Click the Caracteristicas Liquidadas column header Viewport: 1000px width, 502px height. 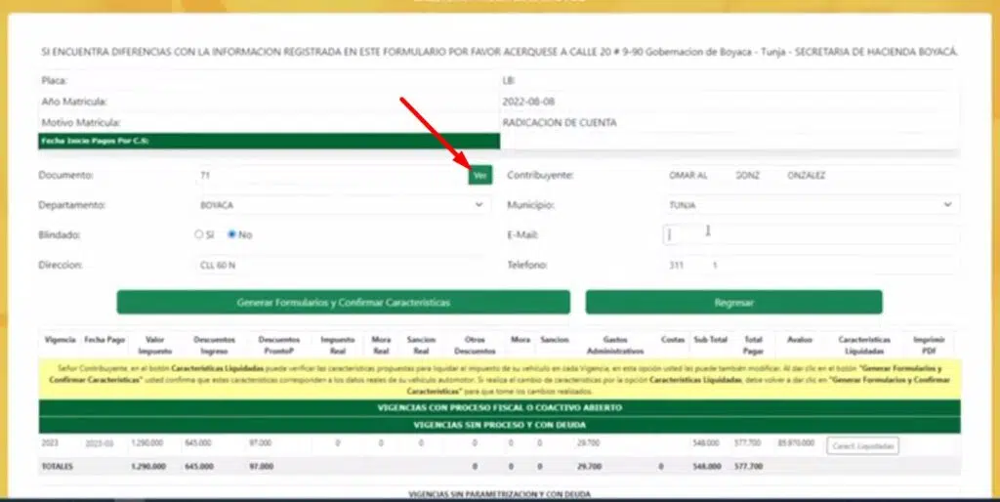(x=864, y=345)
